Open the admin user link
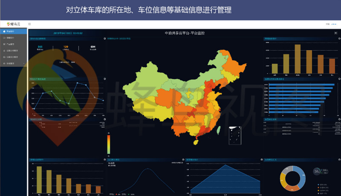 (x=334, y=24)
